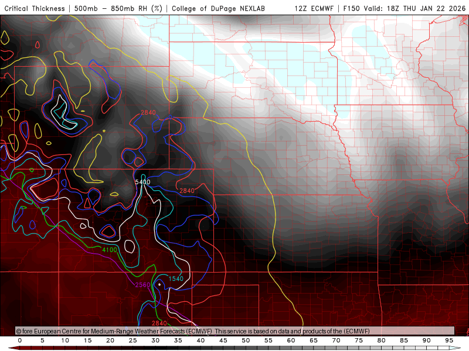The width and height of the screenshot is (469, 351).
Task: Click the teal "1540" contour label
Action: [x=176, y=279]
